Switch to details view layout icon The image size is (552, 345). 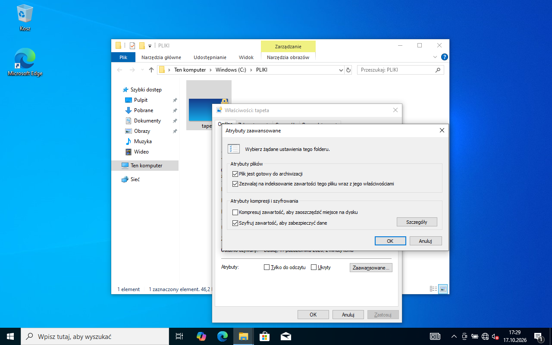click(433, 289)
